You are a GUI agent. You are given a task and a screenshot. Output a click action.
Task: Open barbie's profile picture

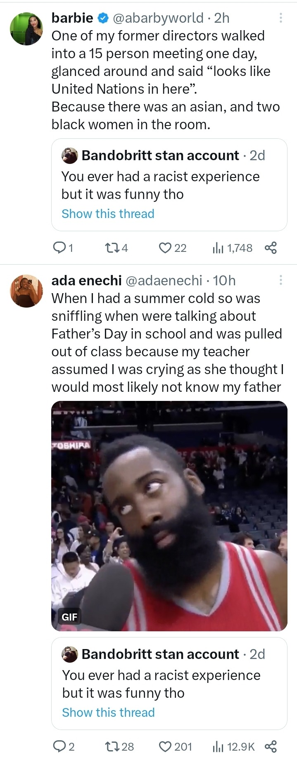[26, 28]
